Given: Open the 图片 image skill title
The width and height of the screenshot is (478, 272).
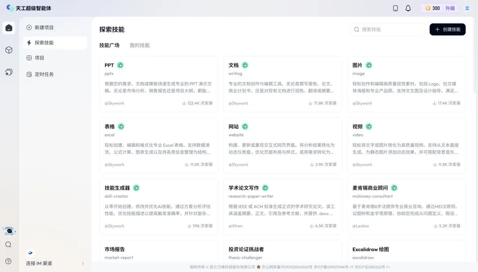Looking at the screenshot, I should pos(357,65).
